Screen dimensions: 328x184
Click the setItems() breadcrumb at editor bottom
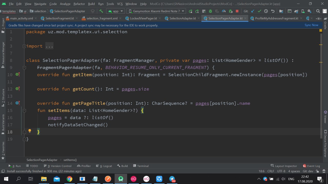(x=70, y=160)
